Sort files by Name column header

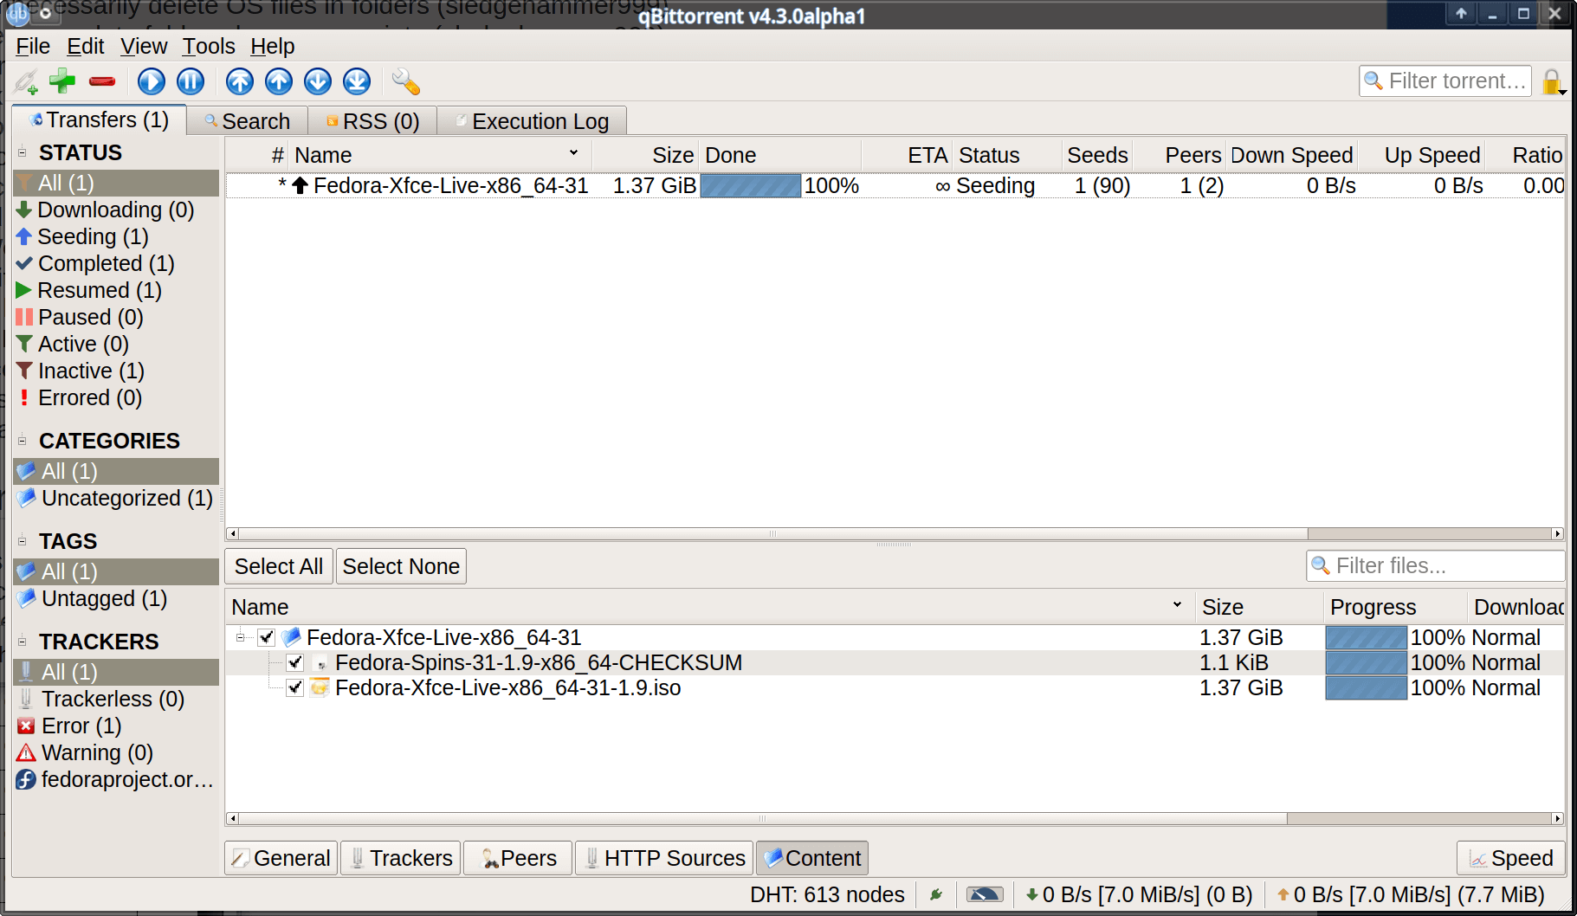coord(709,607)
